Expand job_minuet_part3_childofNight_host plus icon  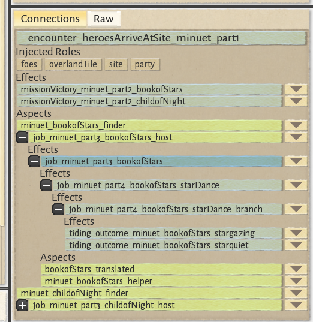point(22,305)
